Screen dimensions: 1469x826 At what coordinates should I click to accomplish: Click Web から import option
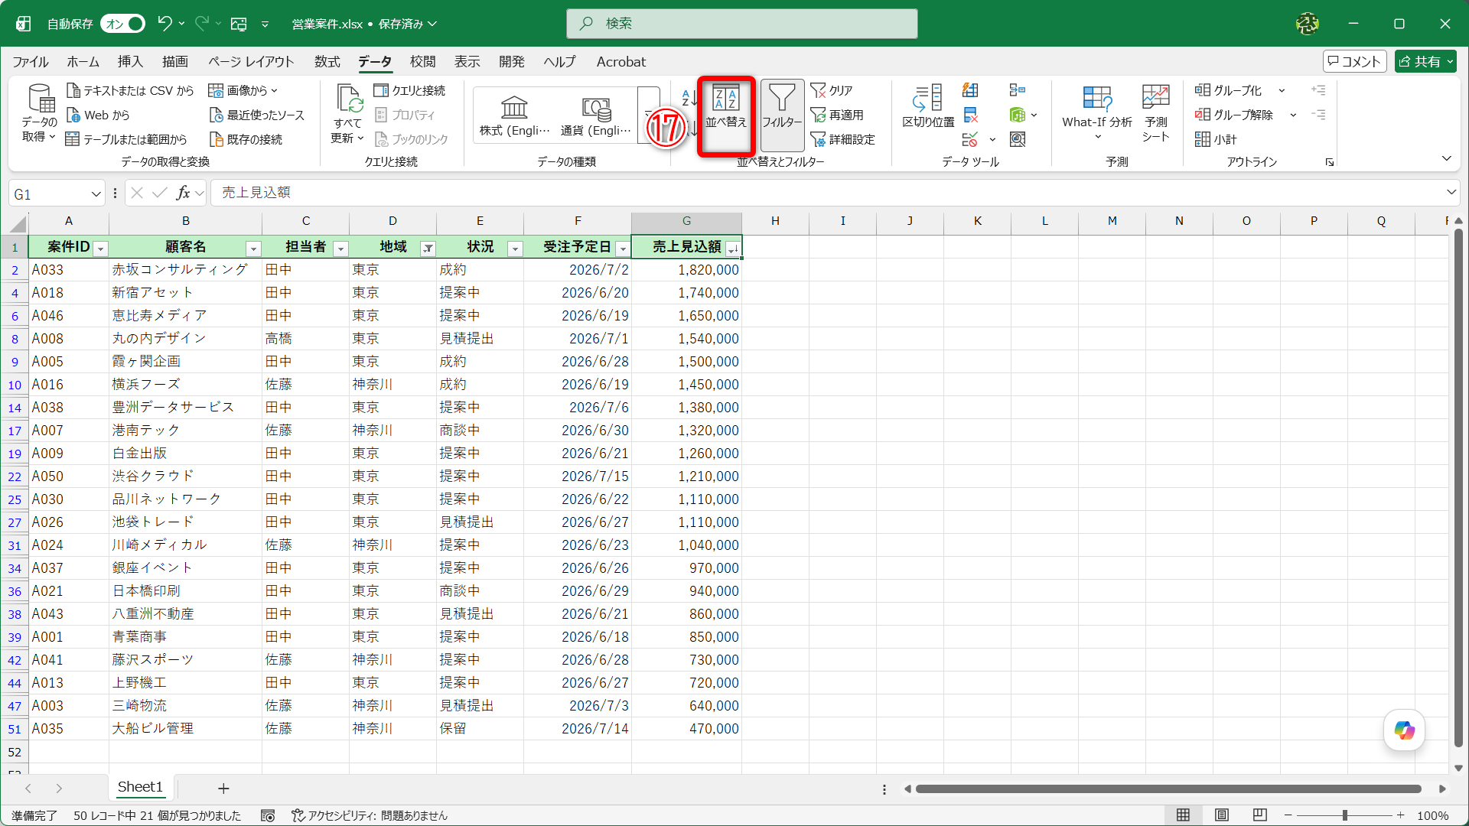click(98, 115)
